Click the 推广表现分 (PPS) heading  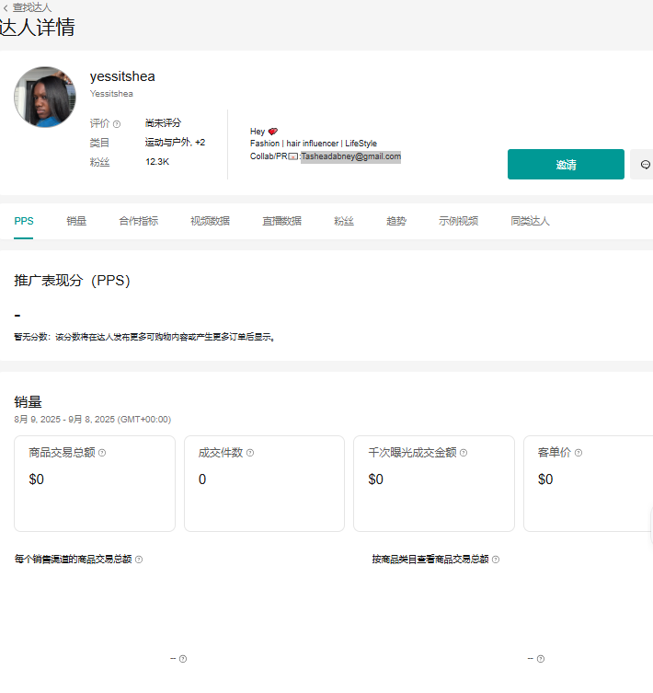[72, 281]
